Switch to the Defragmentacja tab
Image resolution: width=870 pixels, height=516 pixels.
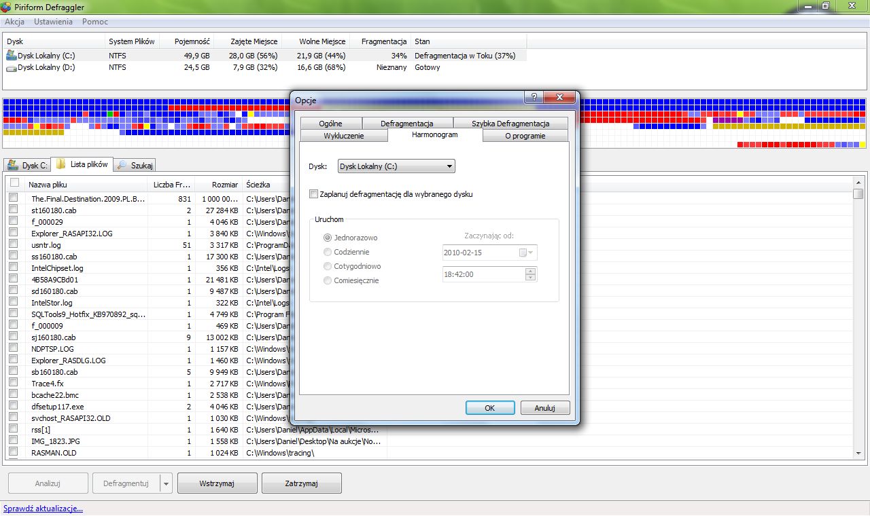tap(407, 124)
